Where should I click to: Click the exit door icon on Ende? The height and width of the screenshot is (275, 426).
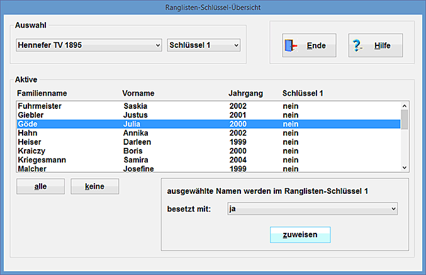[x=291, y=46]
